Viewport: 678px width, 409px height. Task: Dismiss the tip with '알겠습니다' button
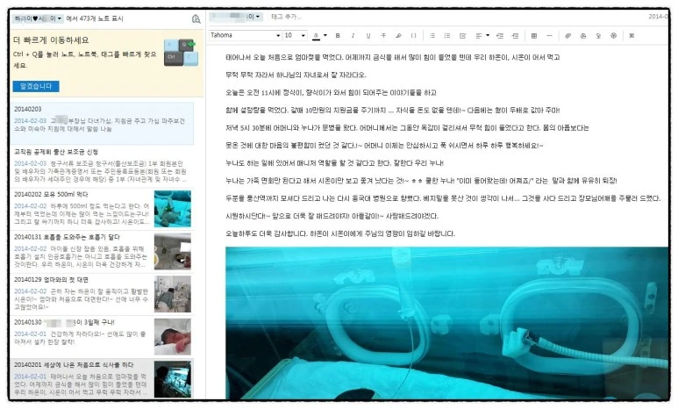tap(36, 86)
